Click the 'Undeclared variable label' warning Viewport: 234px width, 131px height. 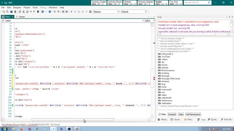(189, 22)
